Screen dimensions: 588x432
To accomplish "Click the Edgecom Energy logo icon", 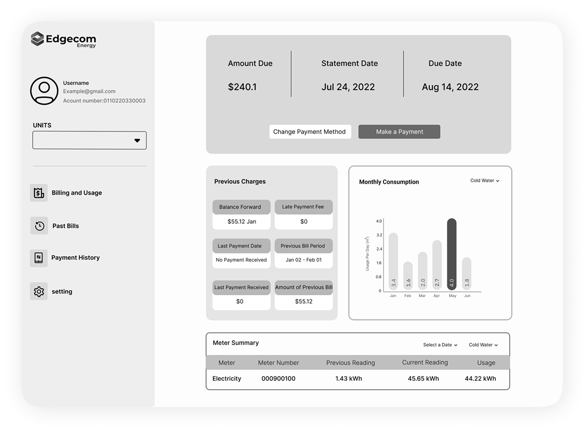I will pyautogui.click(x=37, y=39).
